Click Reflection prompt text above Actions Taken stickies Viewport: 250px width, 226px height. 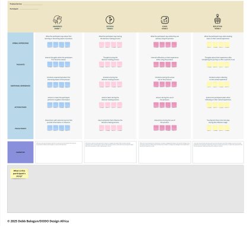[x=218, y=99]
